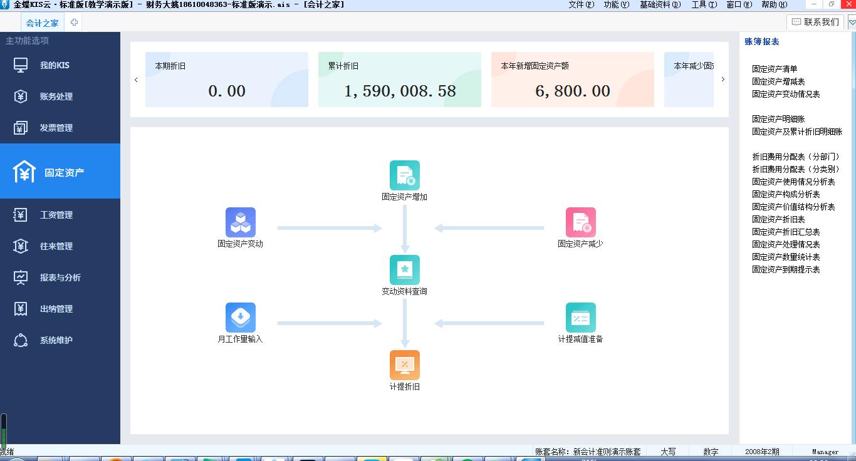Viewport: 856px width, 461px height.
Task: Click the 发票管理 sidebar icon
Action: click(21, 128)
